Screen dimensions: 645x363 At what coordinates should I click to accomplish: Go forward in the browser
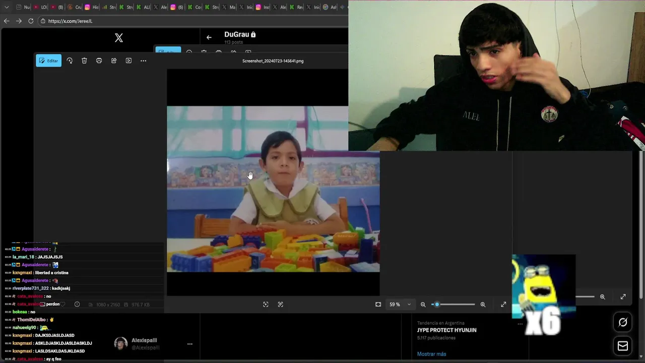click(19, 21)
